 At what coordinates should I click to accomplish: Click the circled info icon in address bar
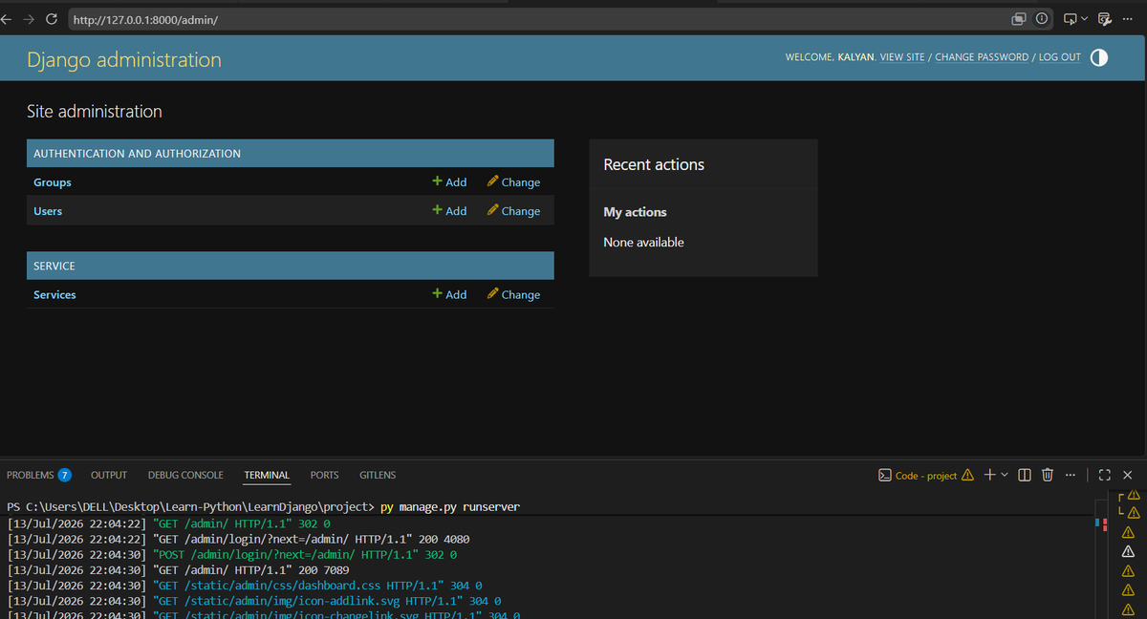click(x=1041, y=19)
